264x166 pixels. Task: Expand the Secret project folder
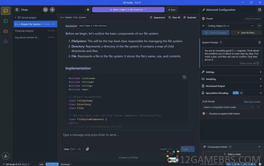click(16, 18)
